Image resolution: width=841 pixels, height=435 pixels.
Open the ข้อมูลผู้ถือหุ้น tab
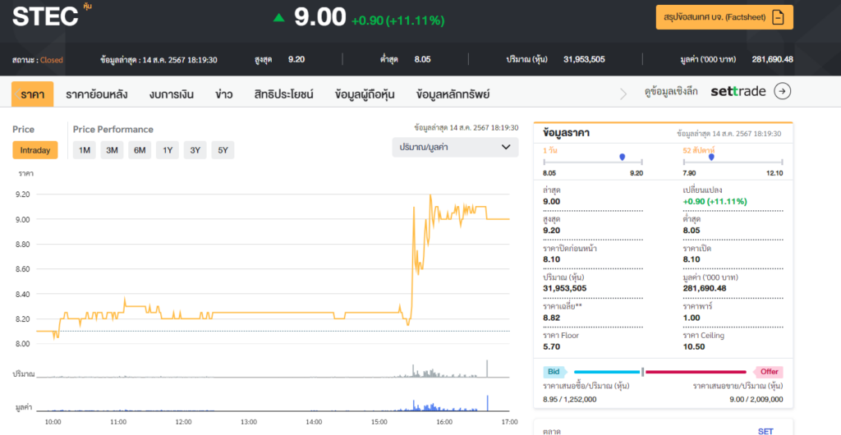coord(365,95)
